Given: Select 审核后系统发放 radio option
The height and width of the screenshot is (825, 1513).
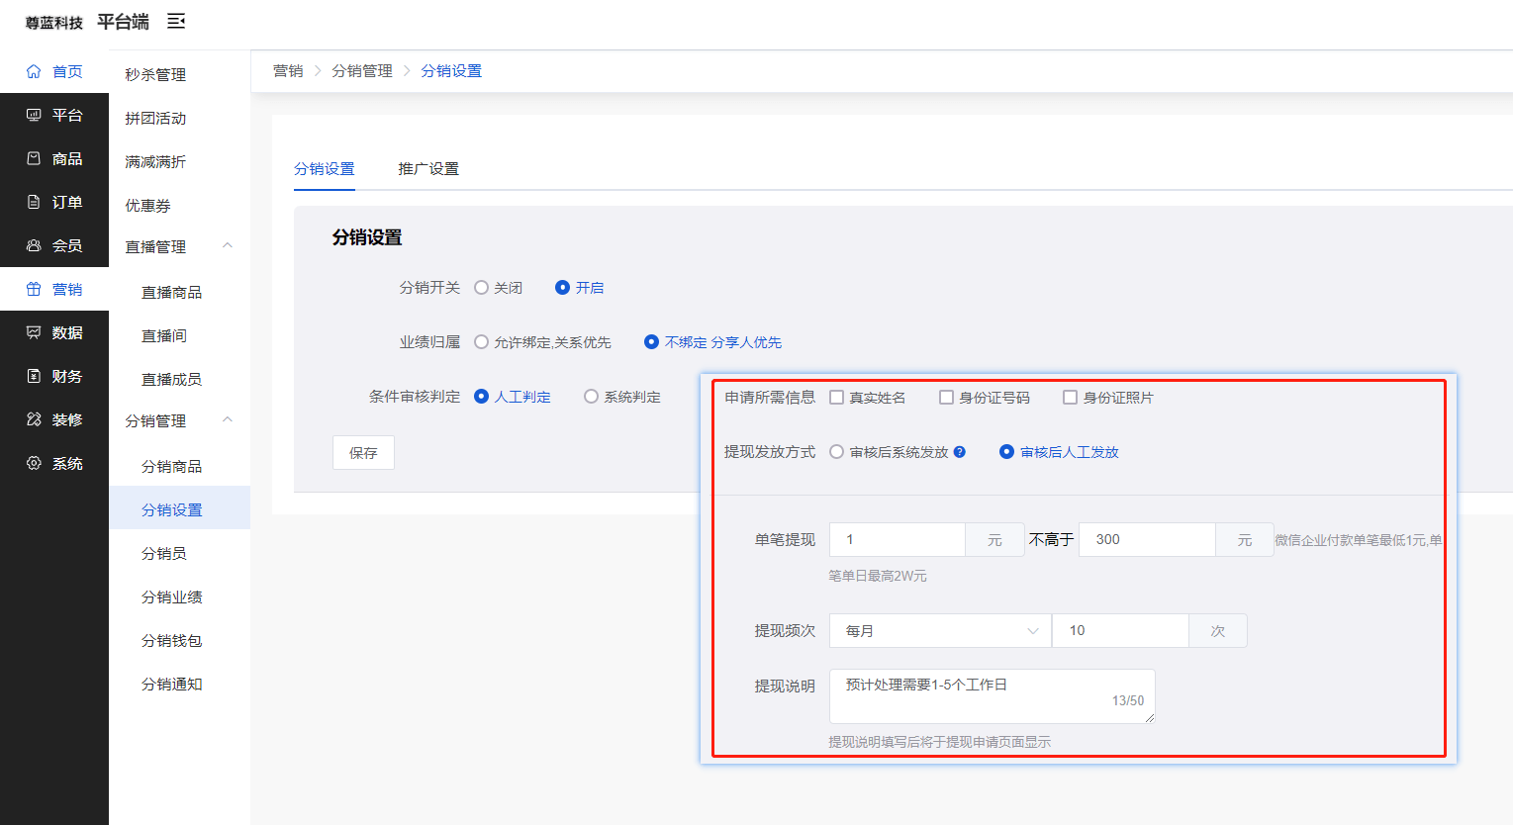Looking at the screenshot, I should point(837,452).
